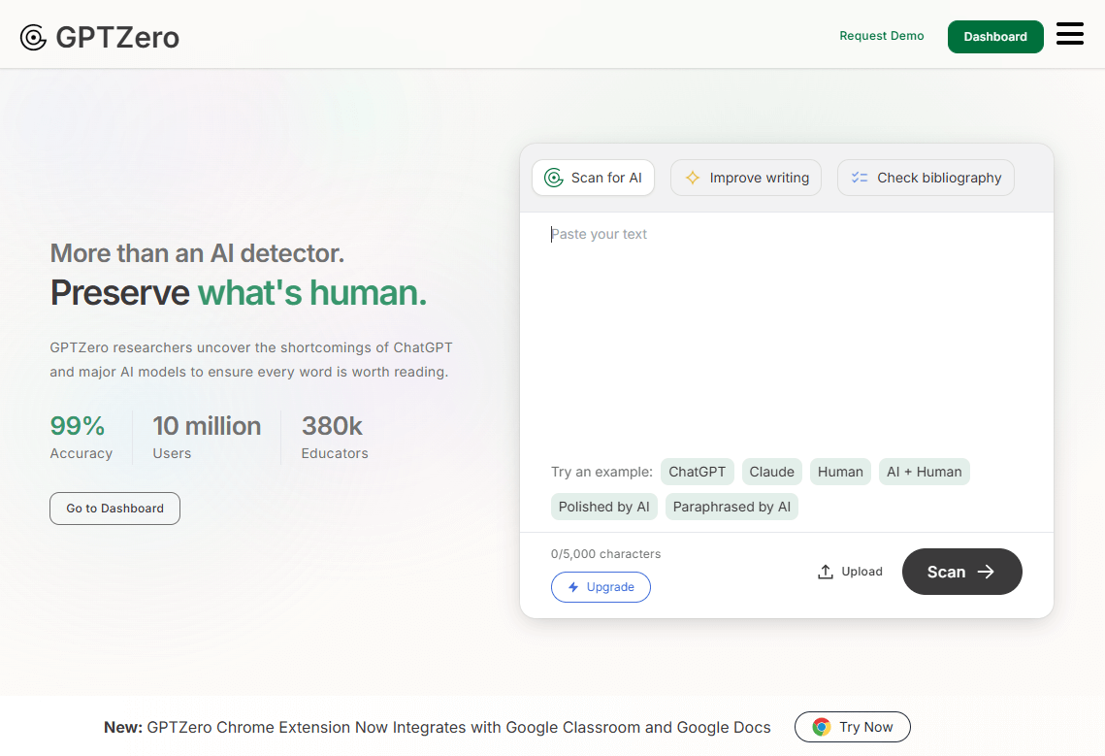Try the Claude example chip
This screenshot has width=1105, height=756.
pos(771,472)
